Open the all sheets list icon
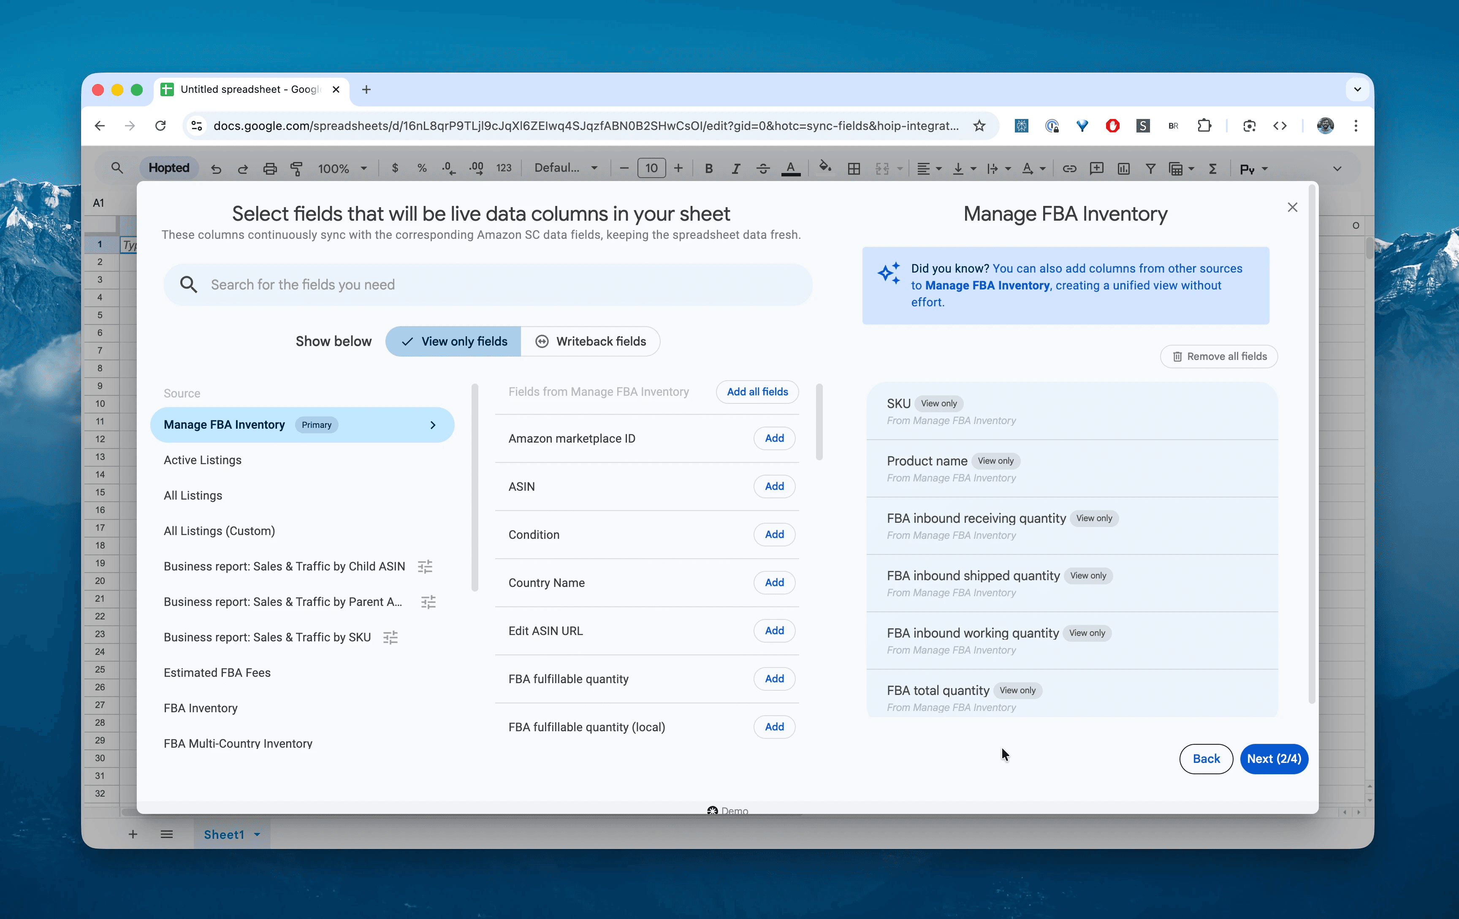 167,834
